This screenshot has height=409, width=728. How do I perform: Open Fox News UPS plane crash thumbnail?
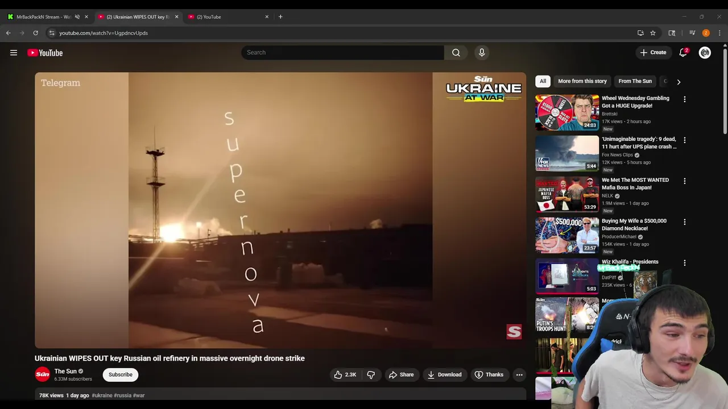point(567,153)
